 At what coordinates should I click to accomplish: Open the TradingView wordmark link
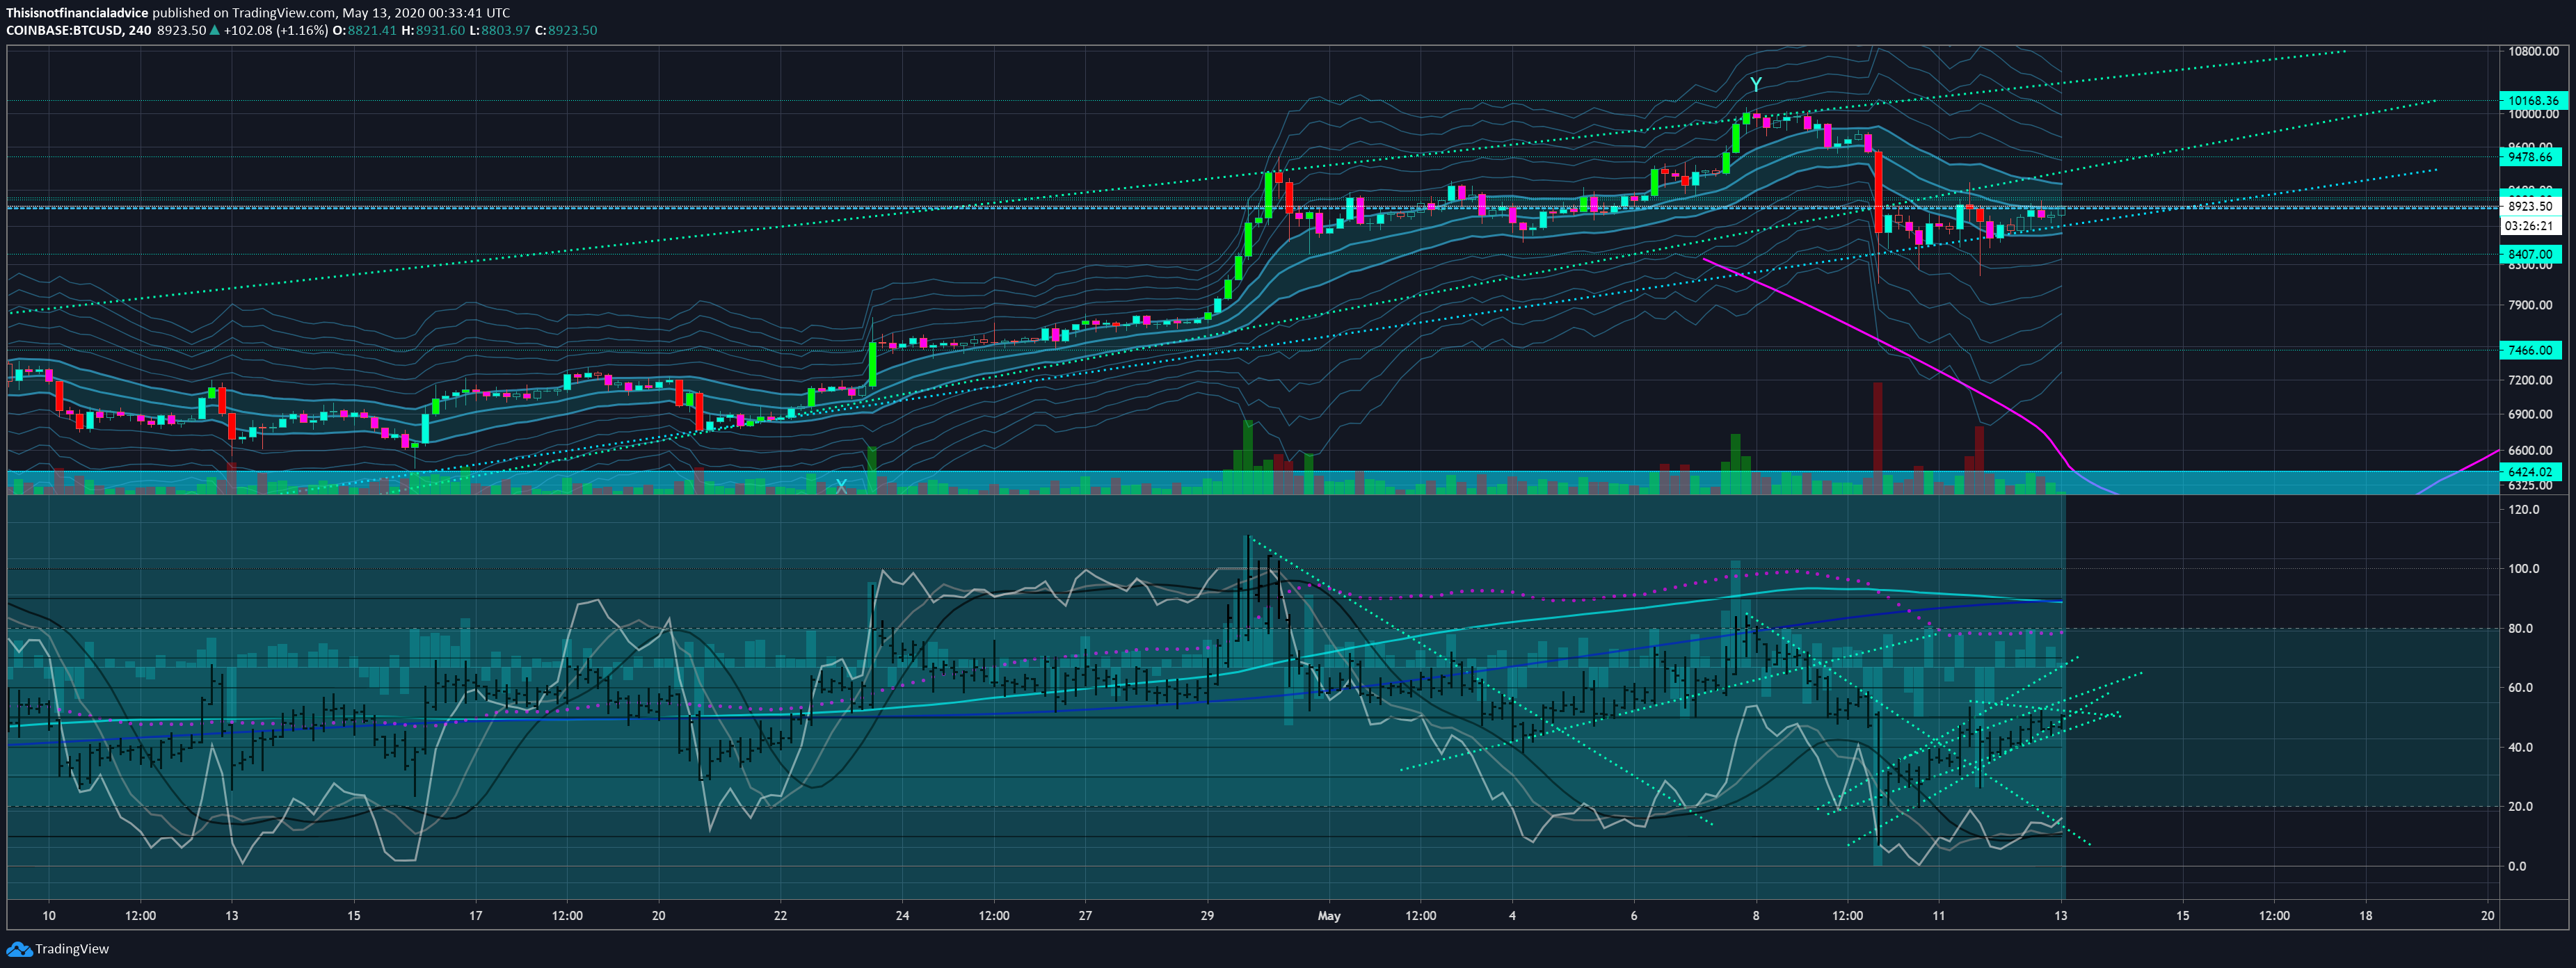pyautogui.click(x=72, y=949)
